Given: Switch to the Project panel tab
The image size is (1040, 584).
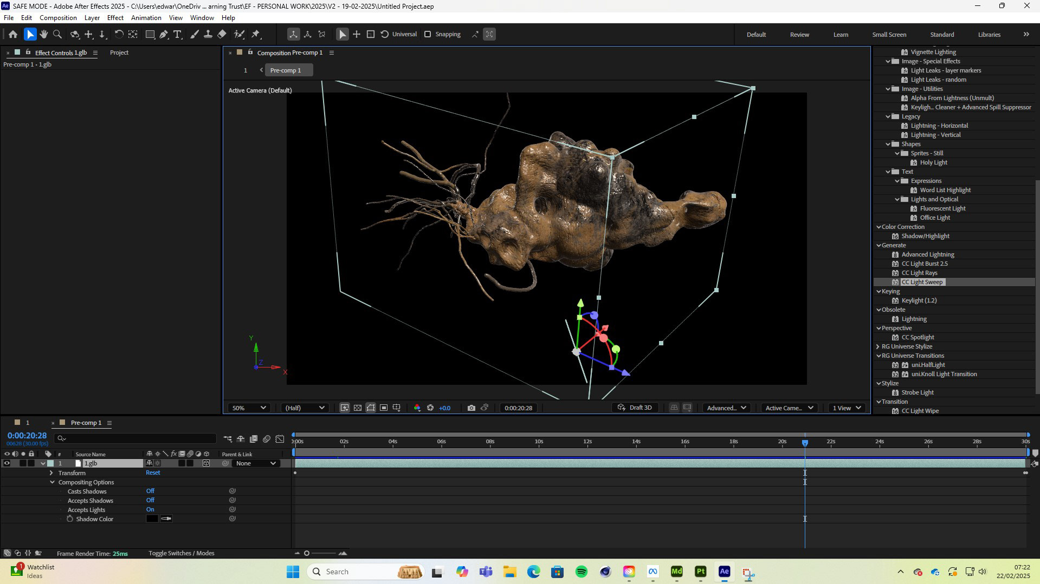Looking at the screenshot, I should [x=119, y=53].
